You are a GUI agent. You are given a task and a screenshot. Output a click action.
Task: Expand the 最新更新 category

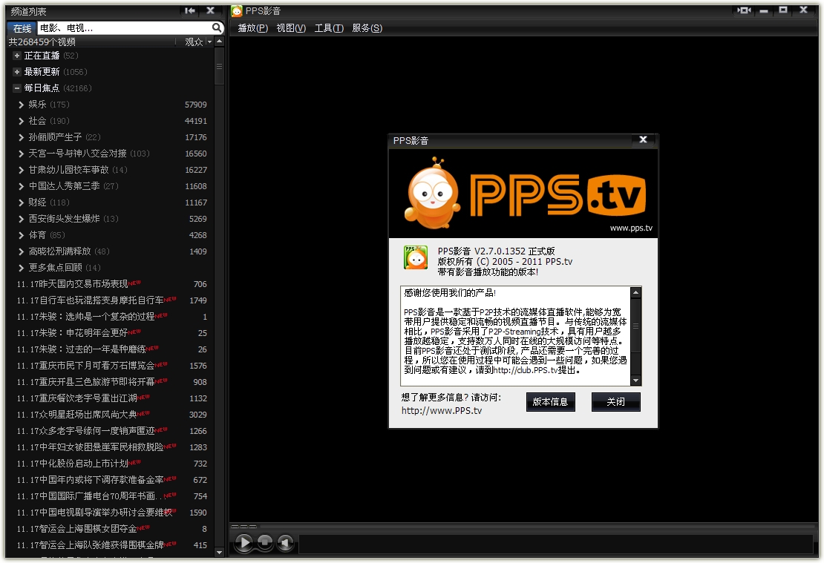pos(17,72)
